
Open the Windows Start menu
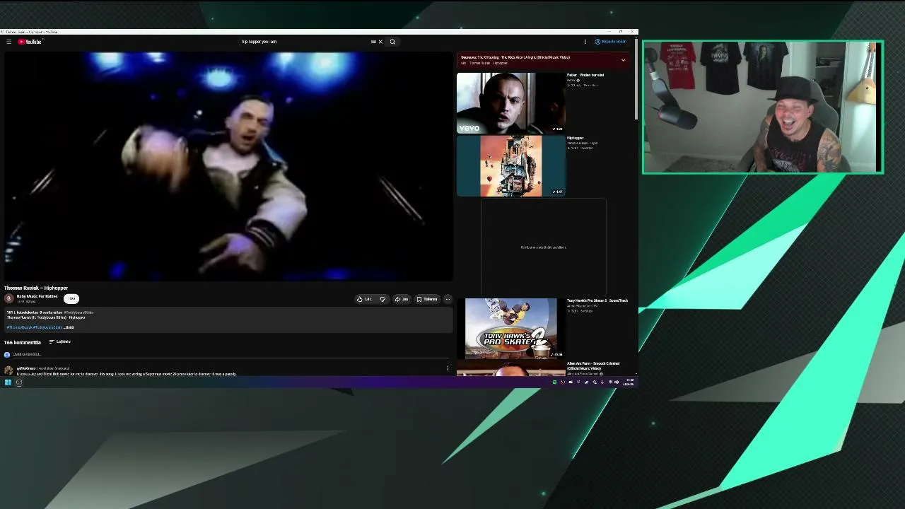[8, 382]
